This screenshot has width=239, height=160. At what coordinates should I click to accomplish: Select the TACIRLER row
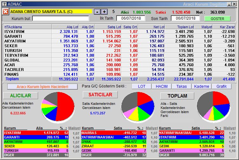click(119, 69)
